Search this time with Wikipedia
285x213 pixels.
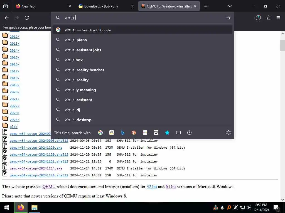pyautogui.click(x=156, y=133)
